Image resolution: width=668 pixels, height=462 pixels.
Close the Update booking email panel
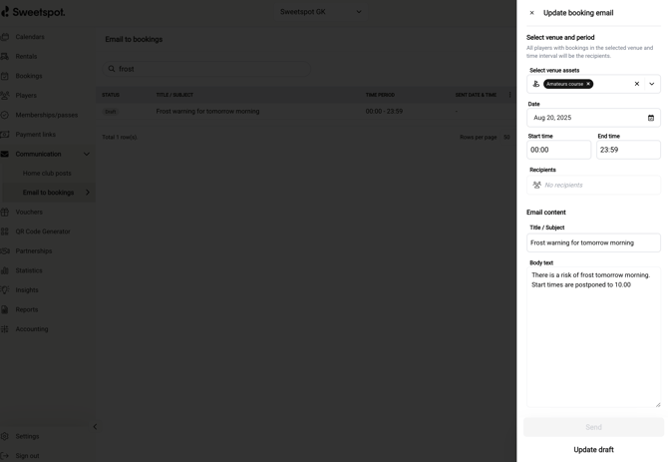point(531,13)
